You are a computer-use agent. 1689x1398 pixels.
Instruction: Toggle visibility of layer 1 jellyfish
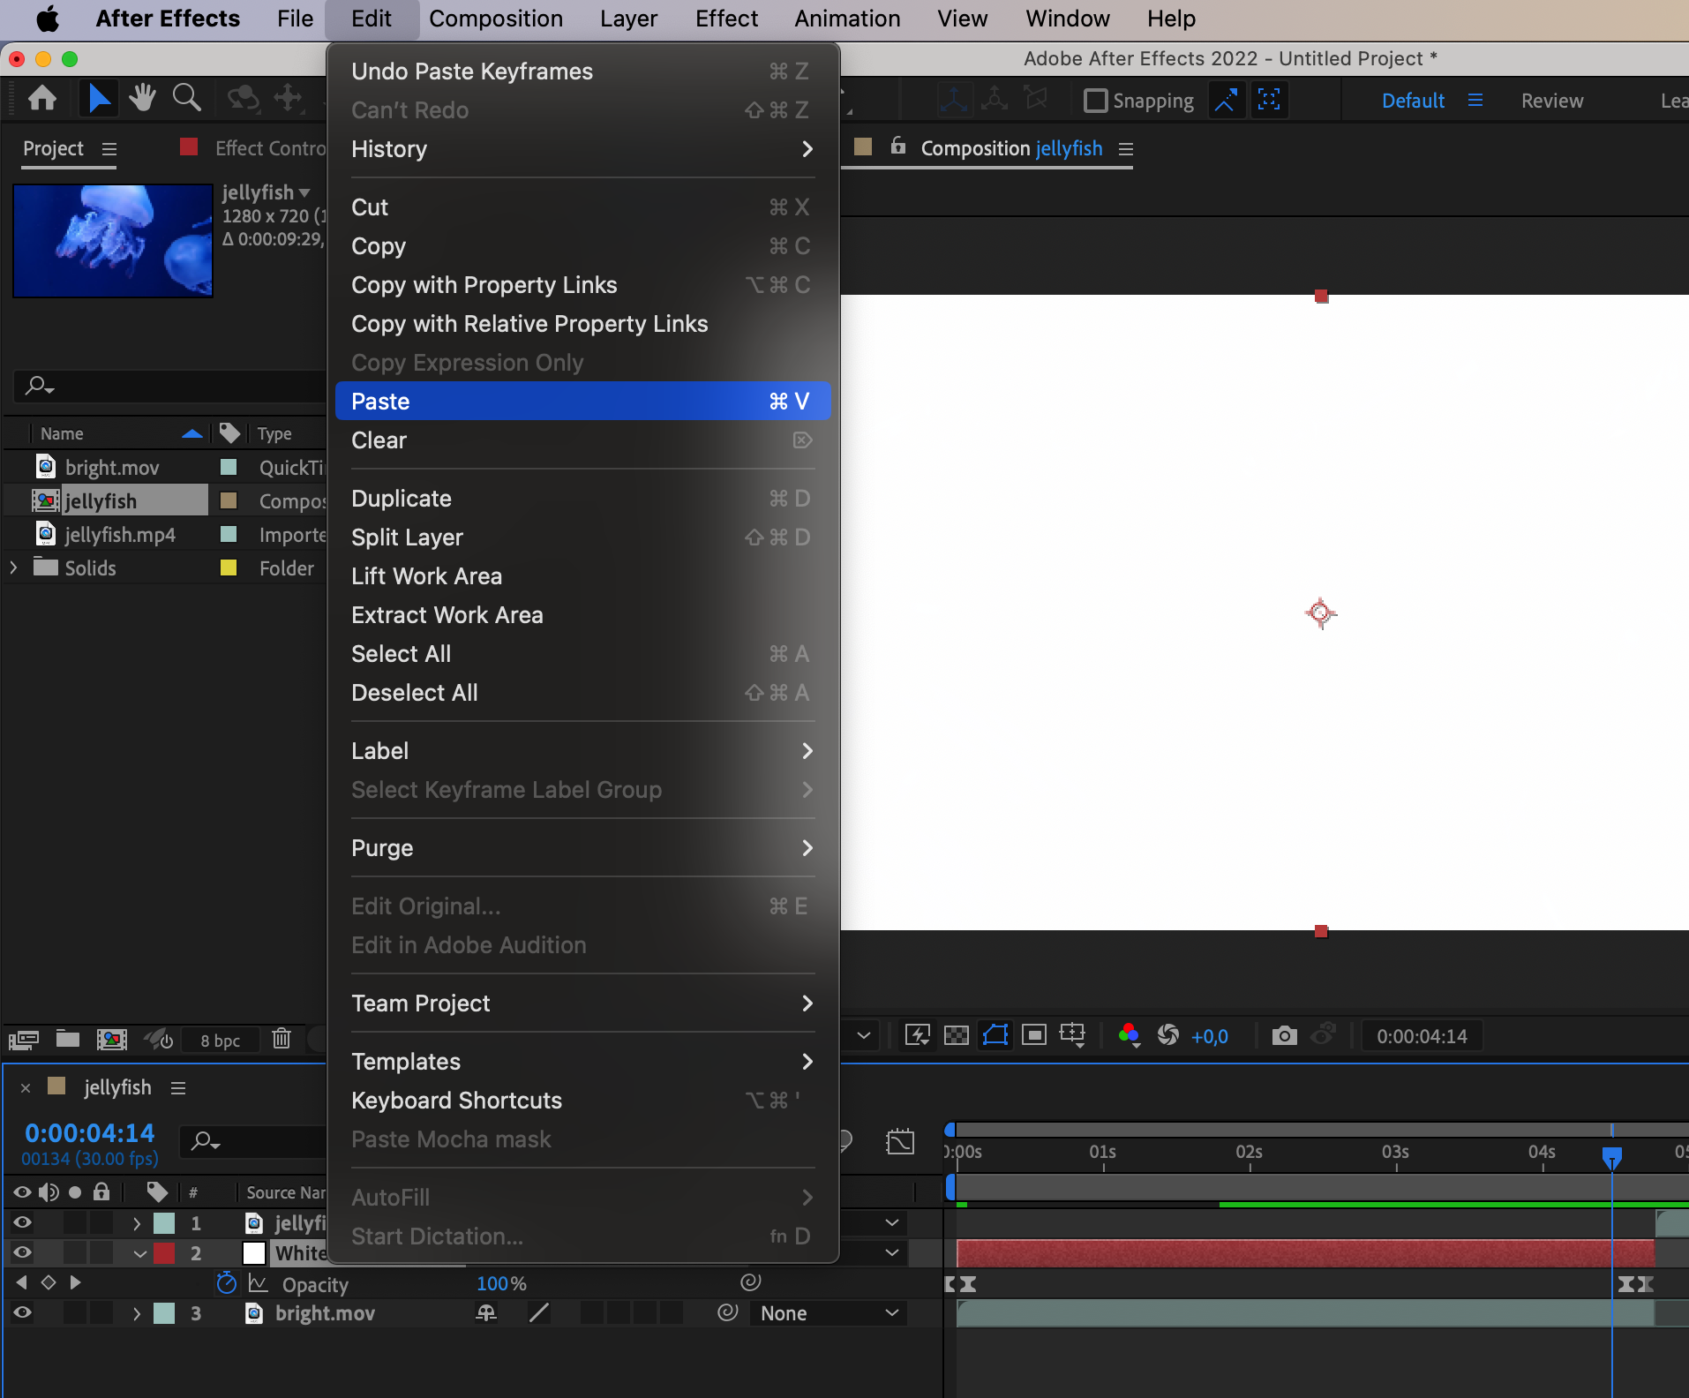tap(22, 1223)
